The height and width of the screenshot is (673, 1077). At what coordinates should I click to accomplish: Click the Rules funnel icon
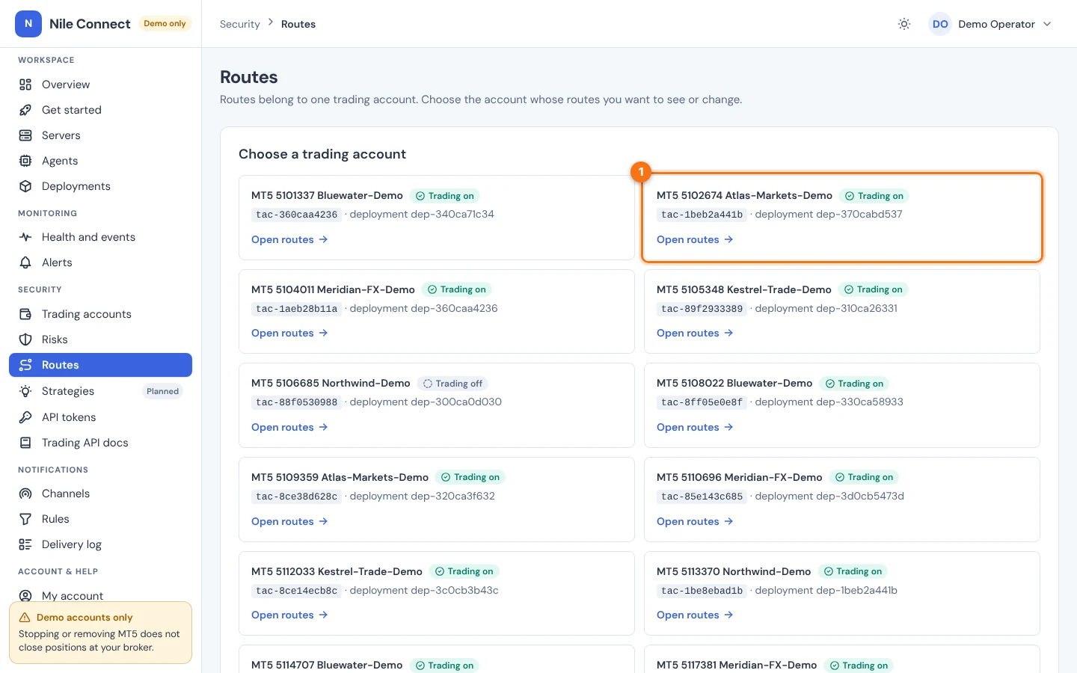click(25, 519)
